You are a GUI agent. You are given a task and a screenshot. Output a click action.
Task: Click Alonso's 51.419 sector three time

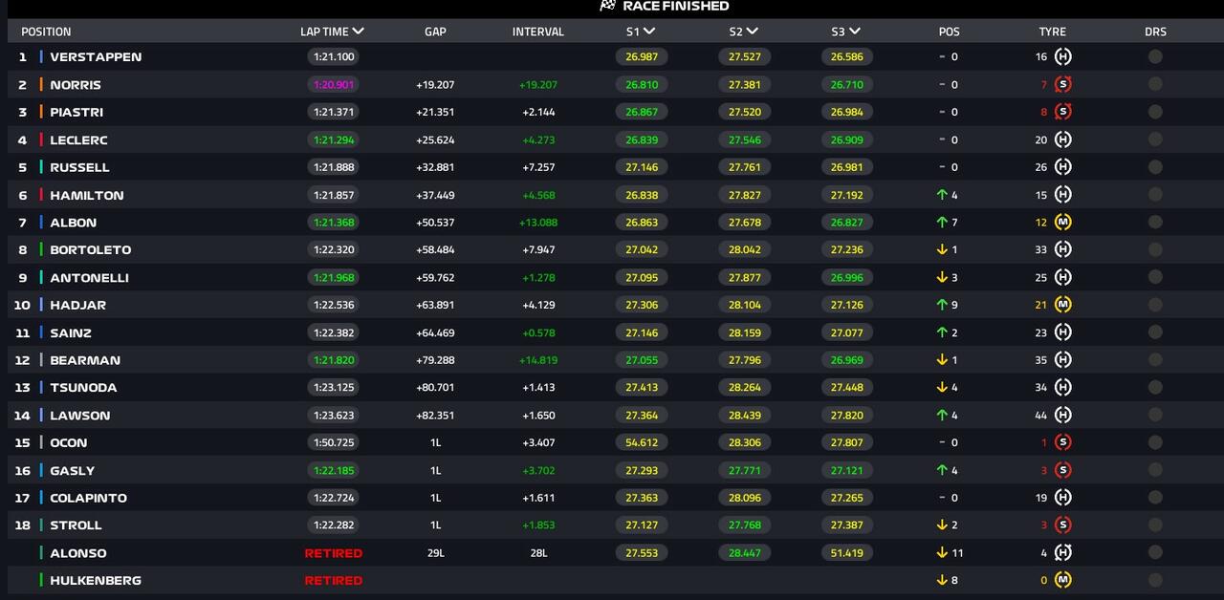(847, 552)
